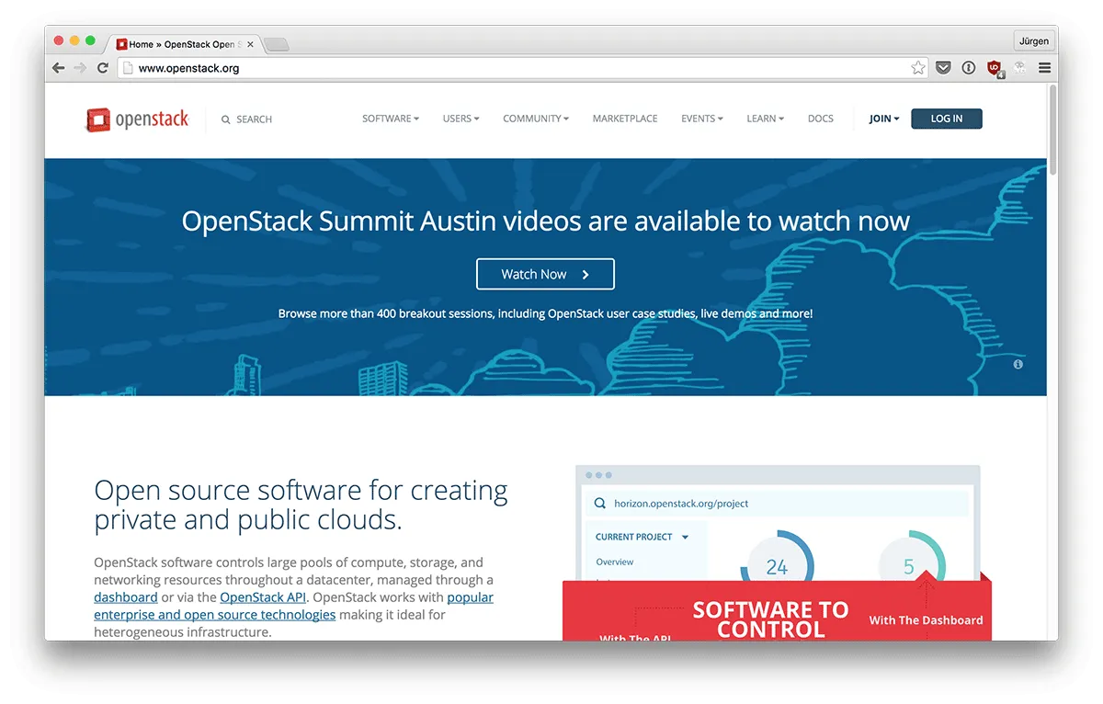Select Overview in the mockup sidebar
The height and width of the screenshot is (704, 1103).
[615, 562]
